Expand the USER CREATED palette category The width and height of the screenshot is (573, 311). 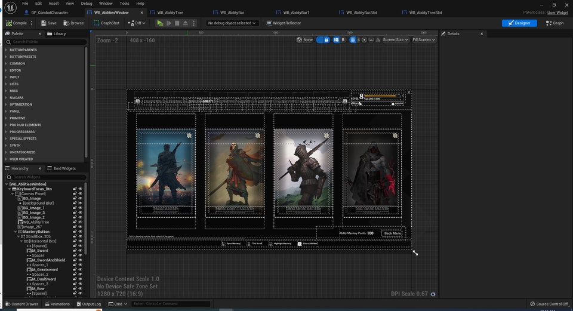[x=6, y=159]
